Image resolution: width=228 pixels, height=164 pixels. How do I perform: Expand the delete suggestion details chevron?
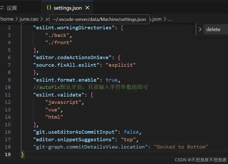[x=201, y=29]
